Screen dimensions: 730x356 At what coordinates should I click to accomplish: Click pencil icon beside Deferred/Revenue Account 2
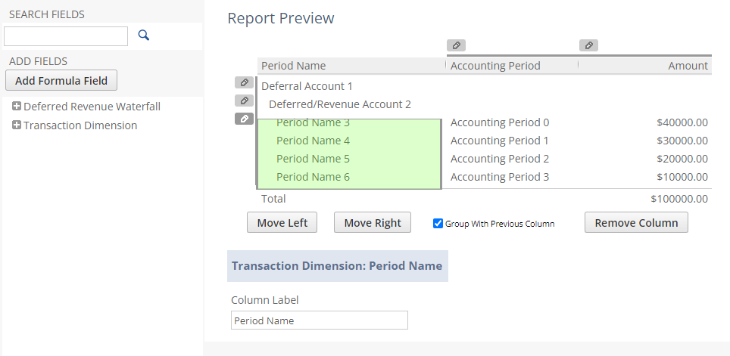click(244, 101)
